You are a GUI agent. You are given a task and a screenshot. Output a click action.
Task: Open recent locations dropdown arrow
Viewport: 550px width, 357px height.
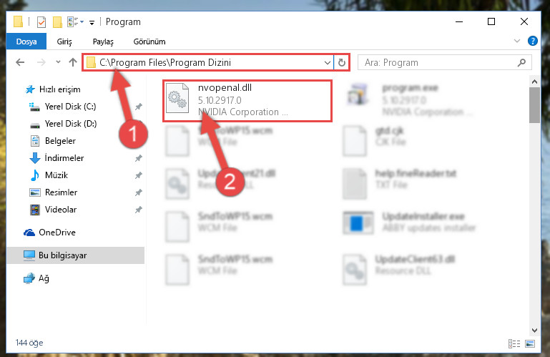coord(58,62)
